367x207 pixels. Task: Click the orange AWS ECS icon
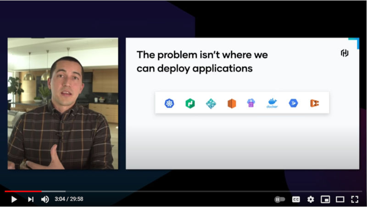[x=315, y=103]
